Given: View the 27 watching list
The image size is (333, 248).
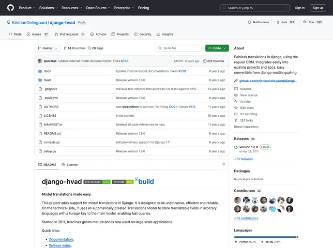Looking at the screenshot, I should (x=248, y=114).
